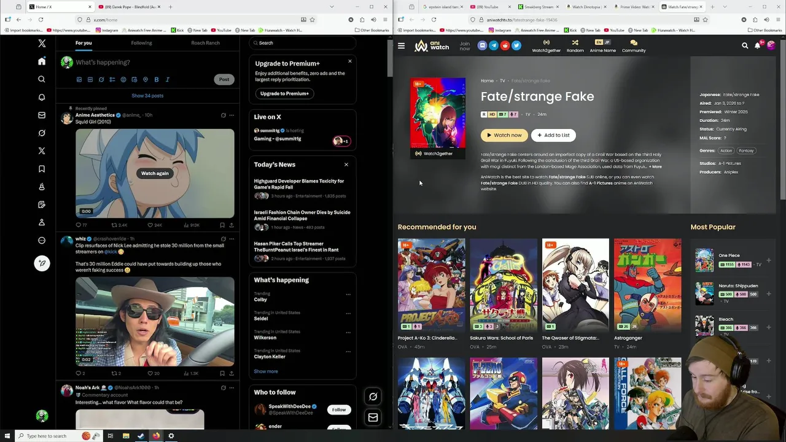This screenshot has width=786, height=442.
Task: Open Bookmarks icon in X sidebar
Action: pyautogui.click(x=42, y=169)
